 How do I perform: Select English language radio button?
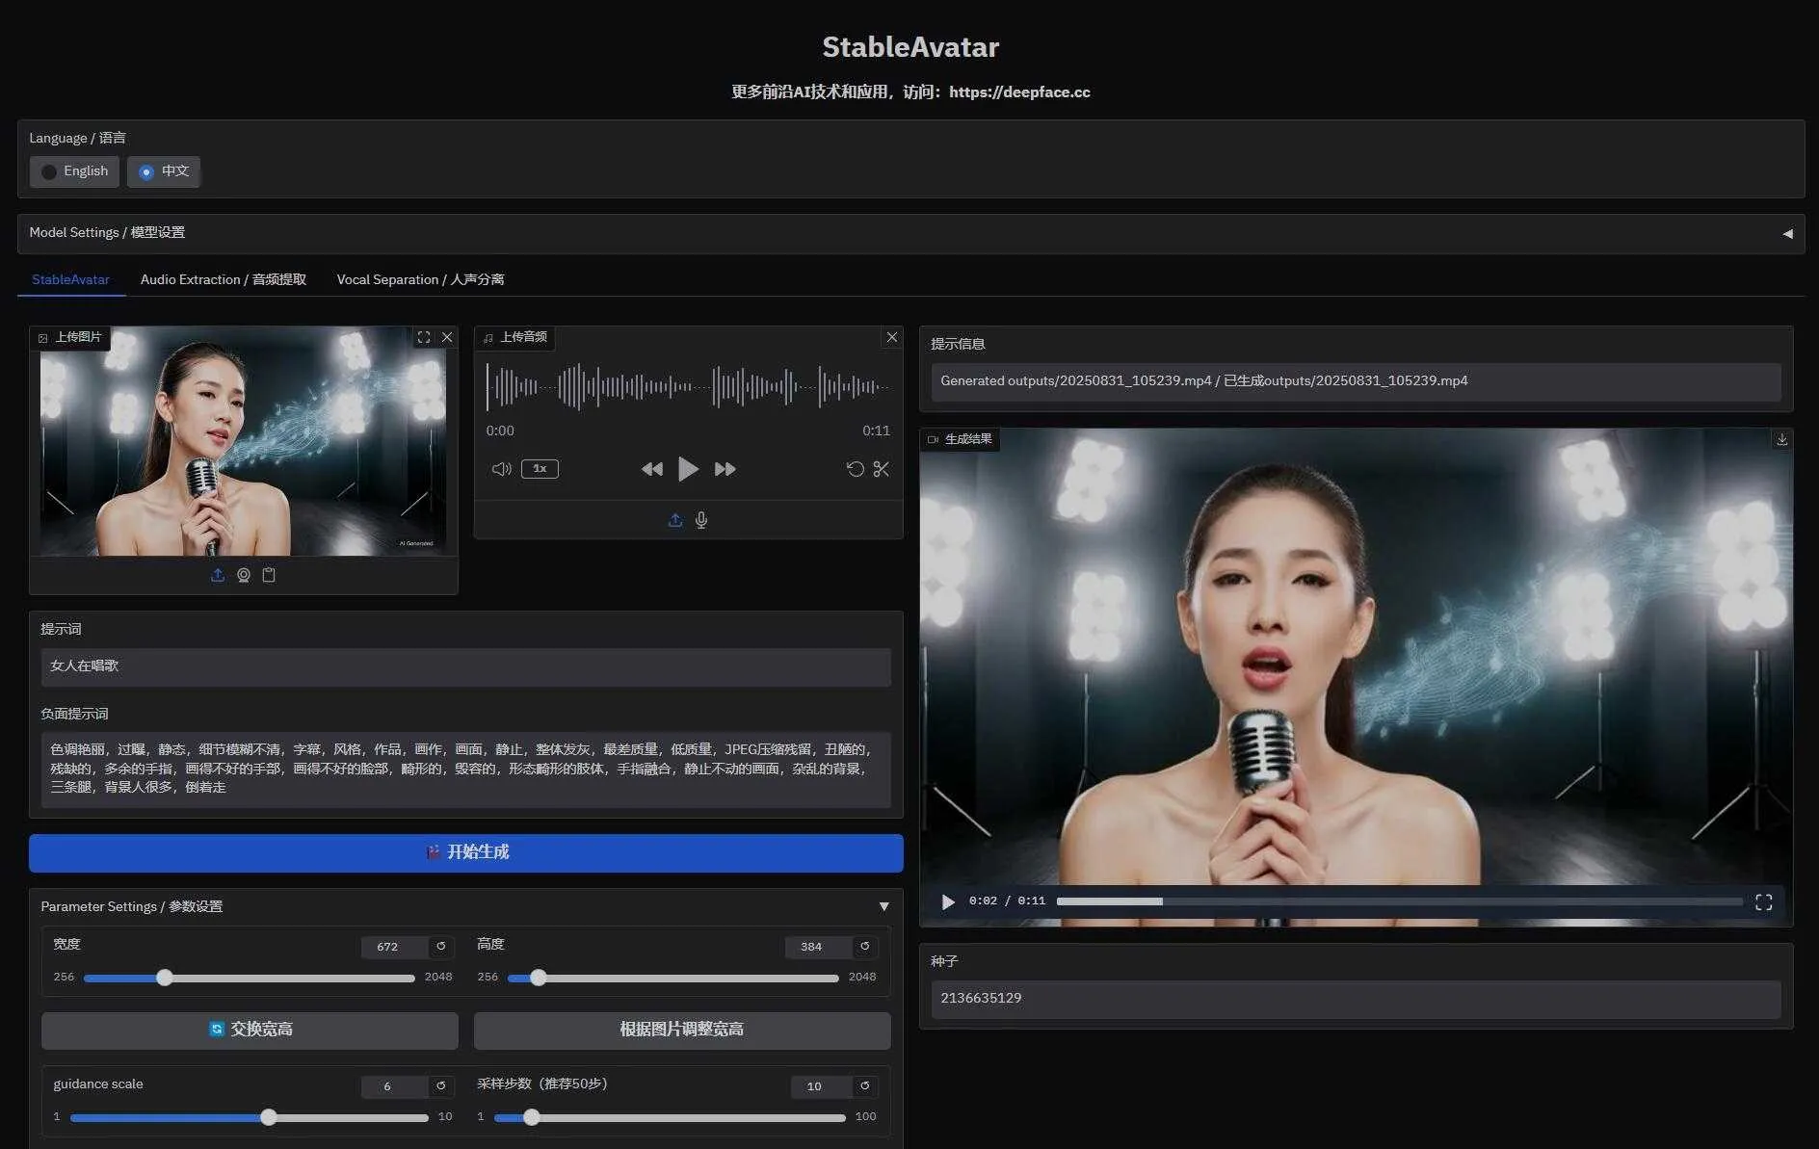point(49,171)
